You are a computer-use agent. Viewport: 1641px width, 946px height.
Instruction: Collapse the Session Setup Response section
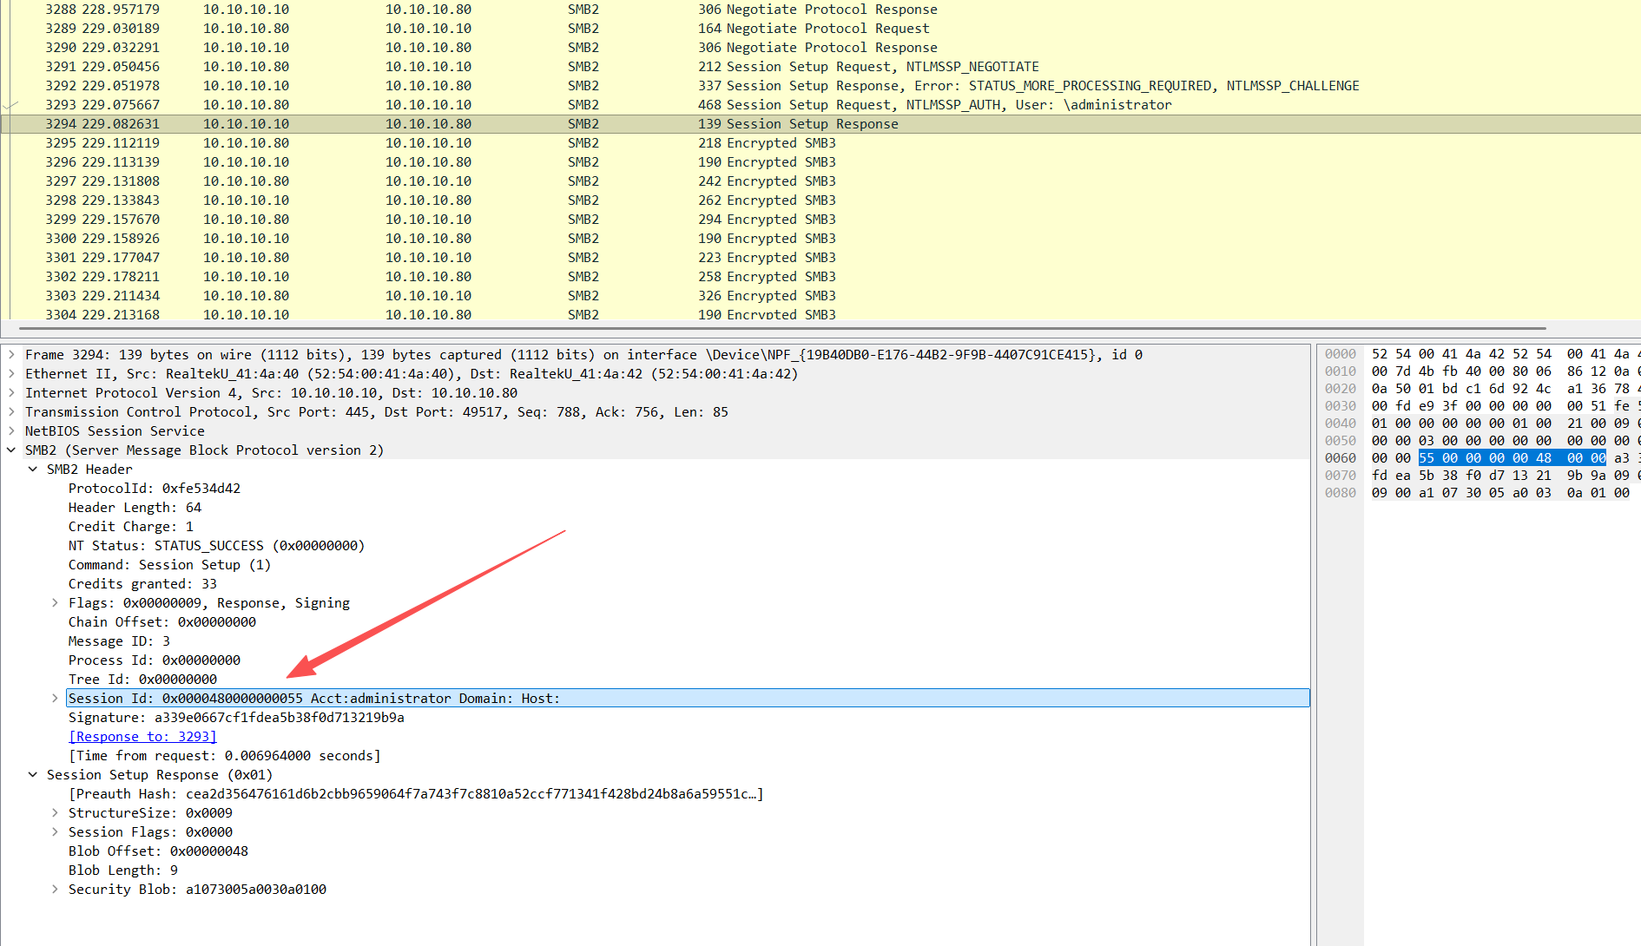33,775
